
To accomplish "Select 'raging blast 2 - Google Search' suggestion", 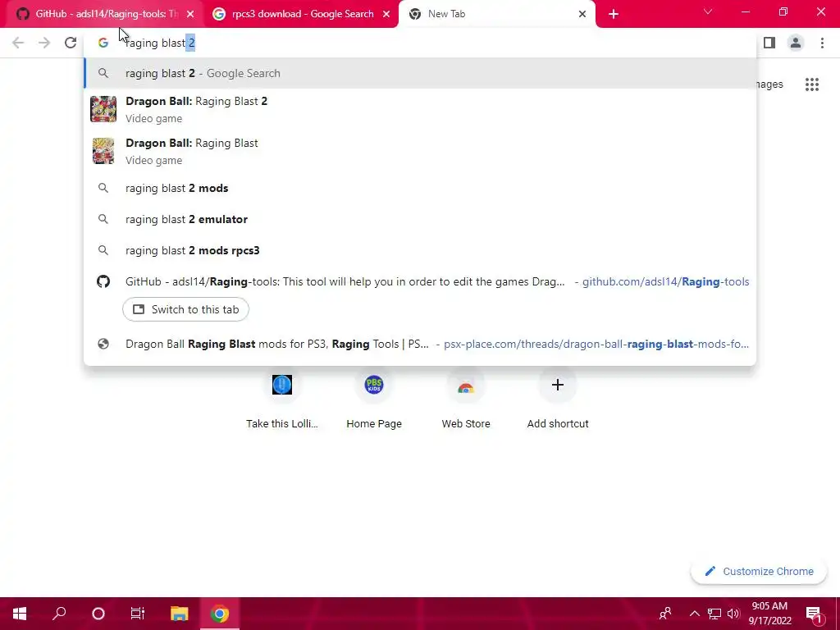I will [420, 73].
